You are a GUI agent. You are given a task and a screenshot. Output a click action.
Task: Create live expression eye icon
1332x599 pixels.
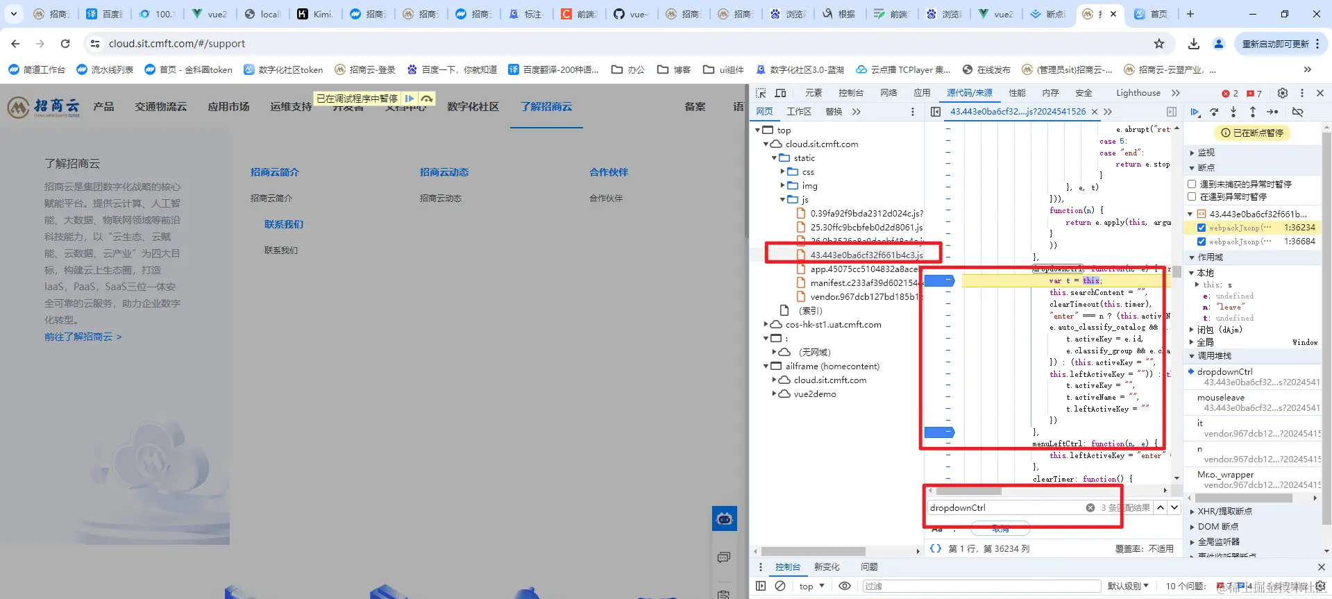click(845, 586)
